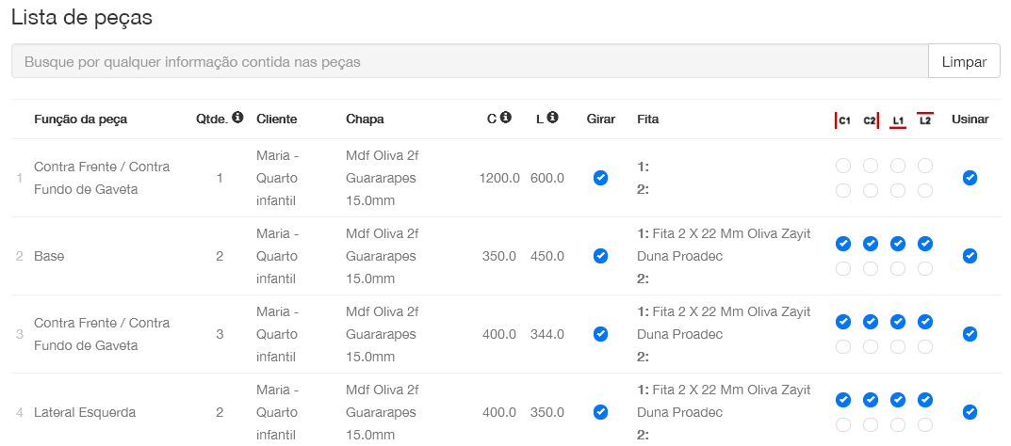Viewport: 1011px width, 446px height.
Task: Focus the parts search field
Action: pyautogui.click(x=469, y=62)
